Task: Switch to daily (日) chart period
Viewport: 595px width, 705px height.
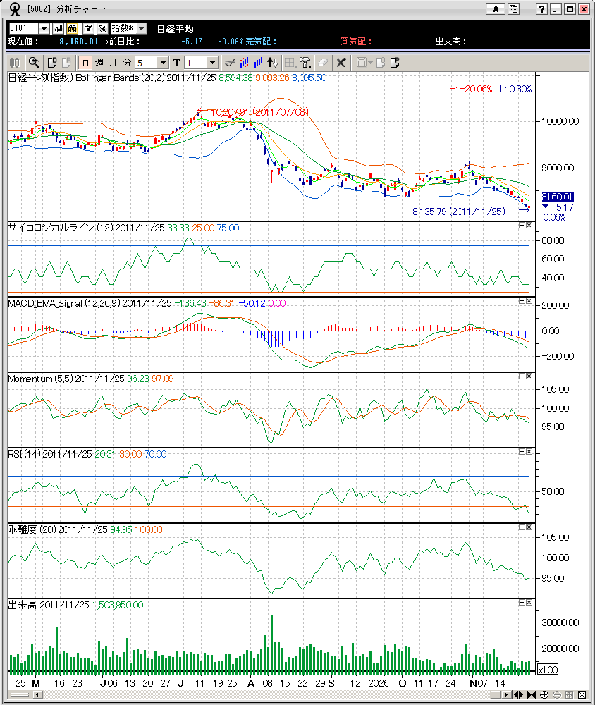Action: [85, 62]
